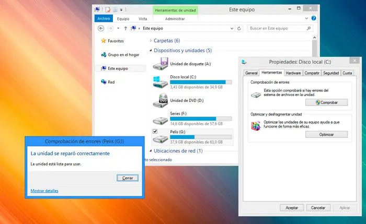366x224 pixels.
Task: Click the Cerrar button in error check dialog
Action: point(128,178)
